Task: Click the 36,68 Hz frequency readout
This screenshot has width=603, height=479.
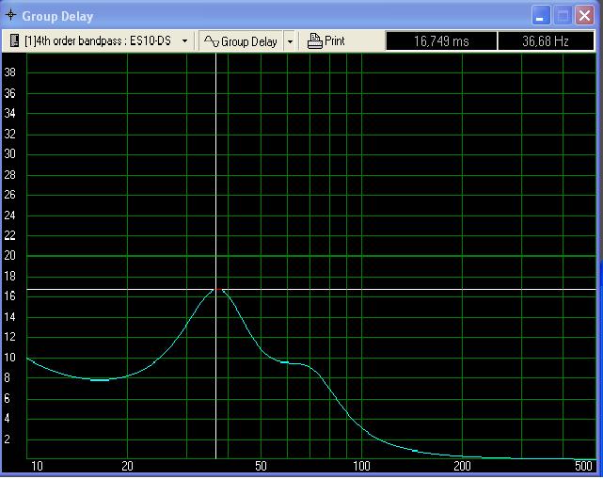Action: (x=546, y=41)
